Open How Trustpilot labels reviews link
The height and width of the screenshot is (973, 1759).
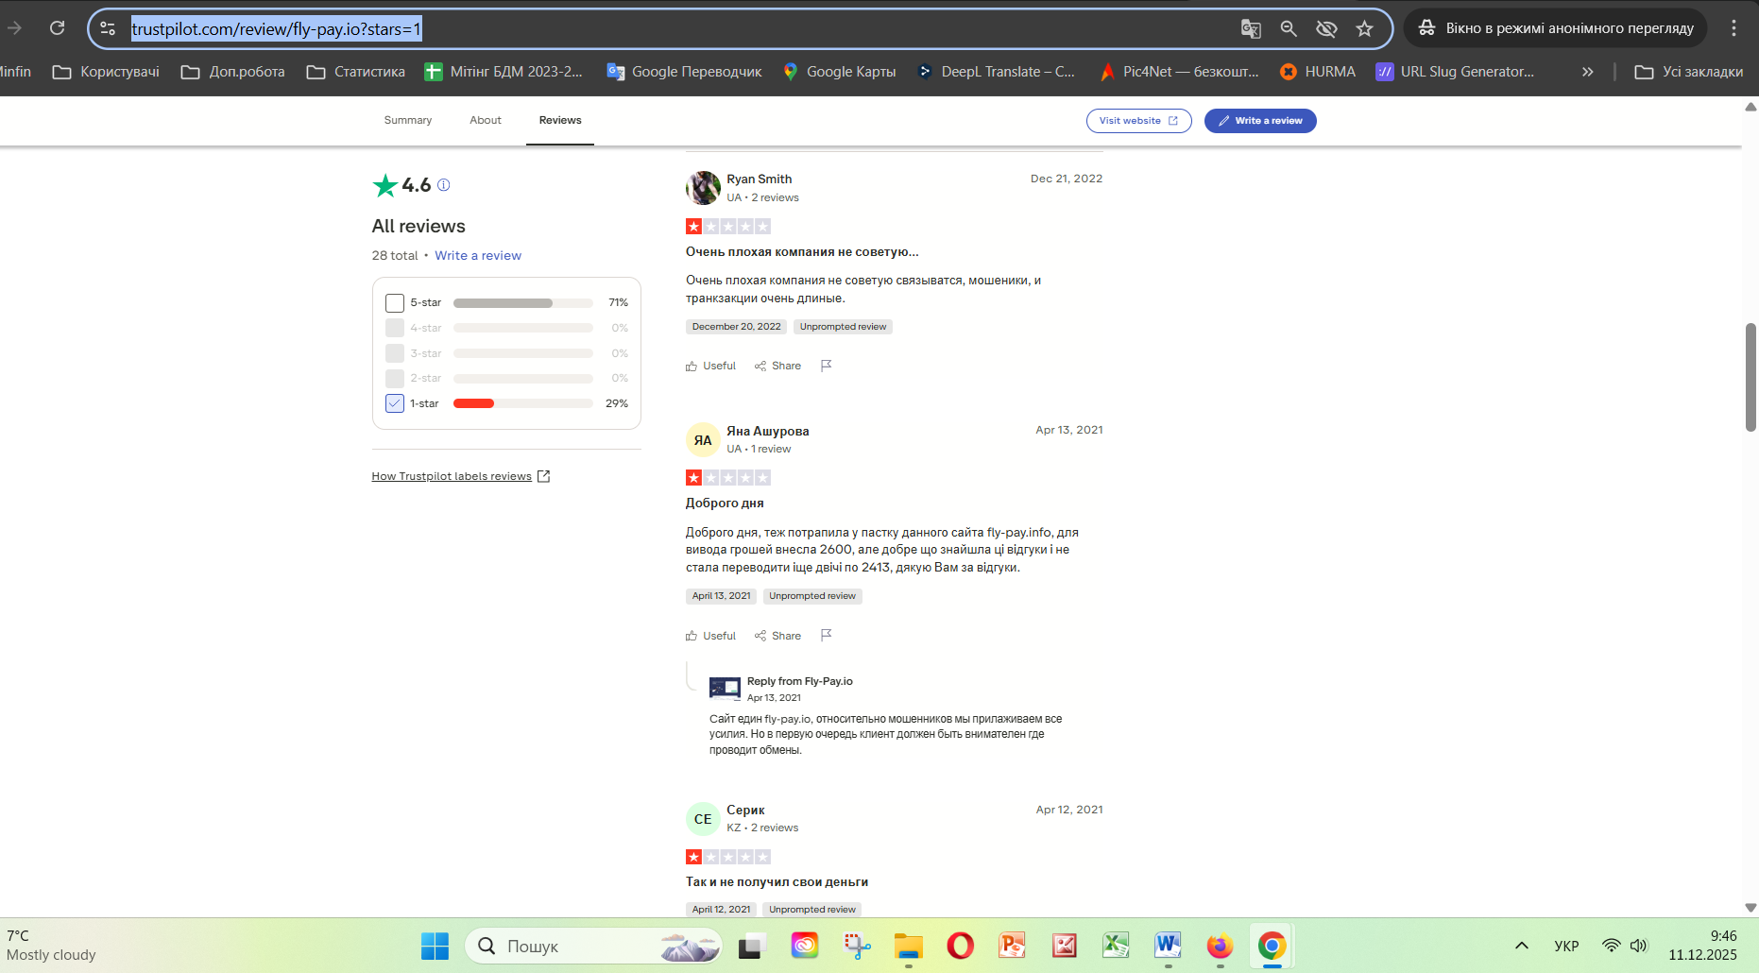coord(461,476)
